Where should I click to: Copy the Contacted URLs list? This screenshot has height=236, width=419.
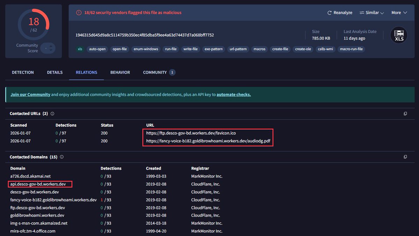click(405, 114)
